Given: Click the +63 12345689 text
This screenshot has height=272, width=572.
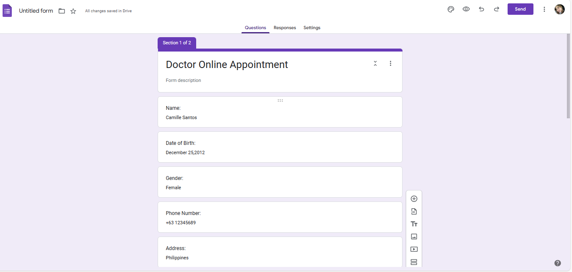Looking at the screenshot, I should 181,223.
